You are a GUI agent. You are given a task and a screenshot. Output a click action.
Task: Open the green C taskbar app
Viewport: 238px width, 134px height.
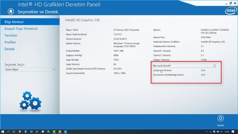tap(54, 131)
